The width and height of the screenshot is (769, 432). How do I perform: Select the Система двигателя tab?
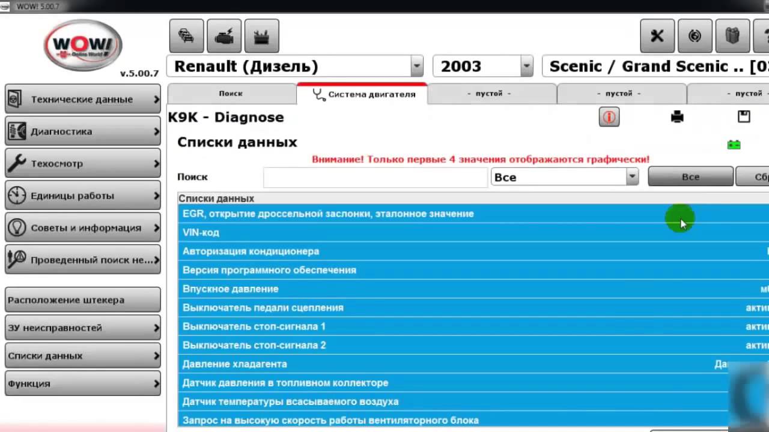point(362,94)
